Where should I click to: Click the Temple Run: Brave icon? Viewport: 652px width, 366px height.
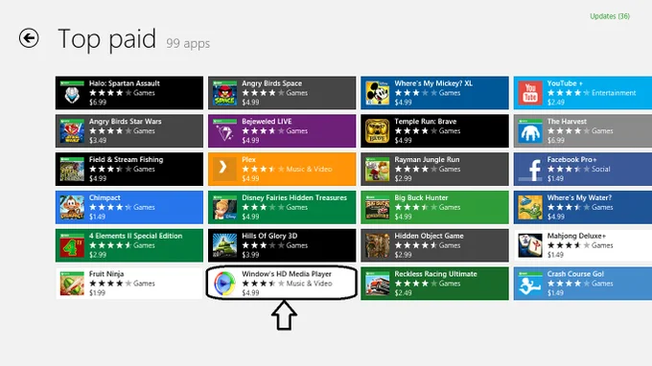377,131
